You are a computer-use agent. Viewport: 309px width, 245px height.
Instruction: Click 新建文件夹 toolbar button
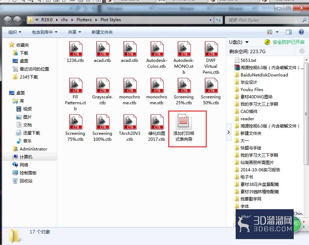click(x=102, y=32)
